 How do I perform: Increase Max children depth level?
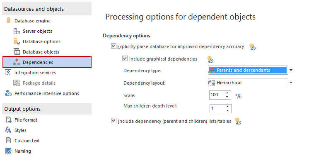pos(228,107)
